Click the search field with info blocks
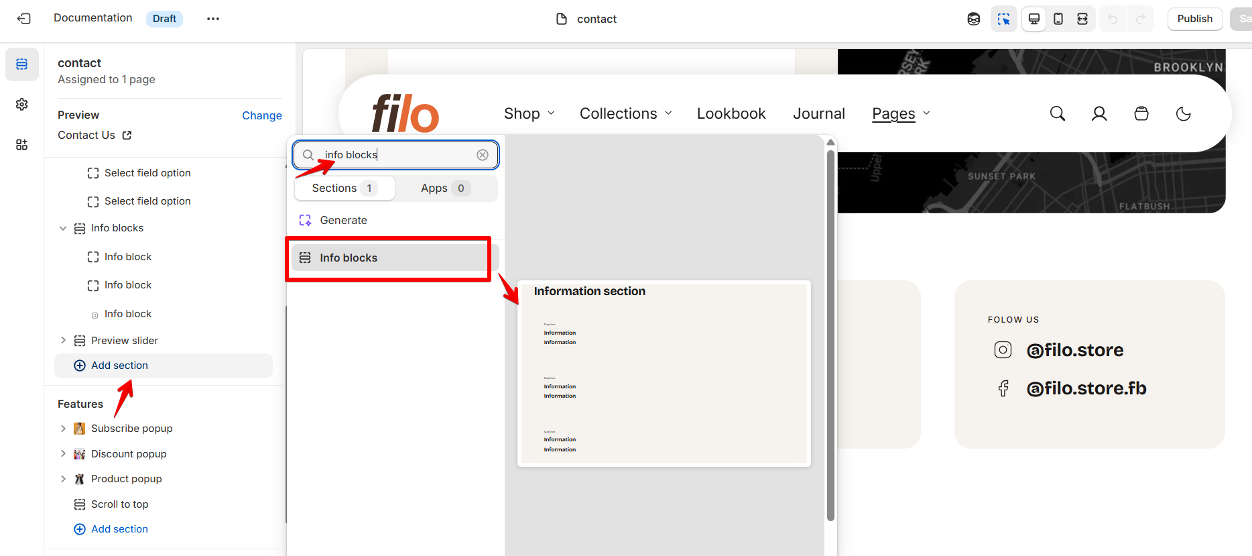Viewport: 1252px width, 556px height. [395, 155]
